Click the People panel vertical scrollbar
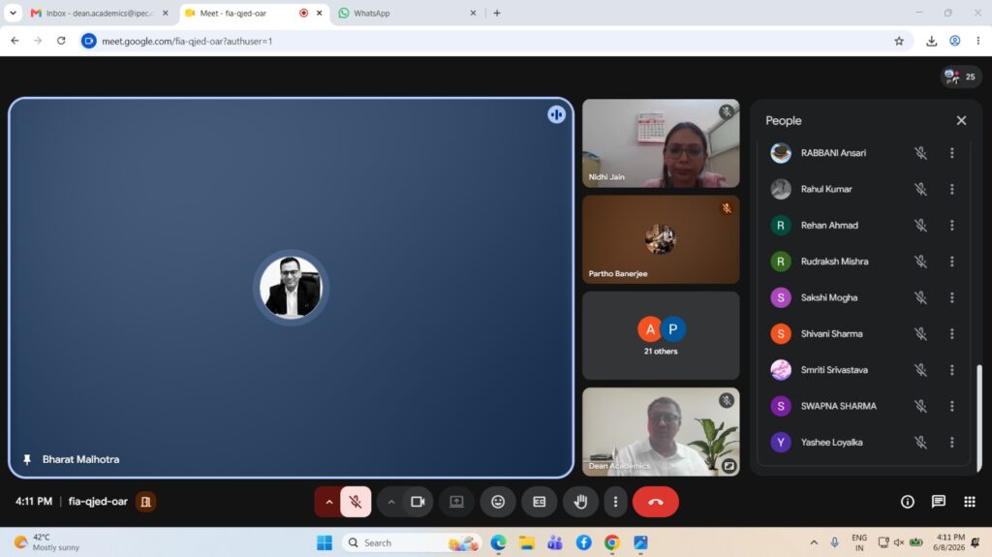992x557 pixels. pyautogui.click(x=979, y=418)
